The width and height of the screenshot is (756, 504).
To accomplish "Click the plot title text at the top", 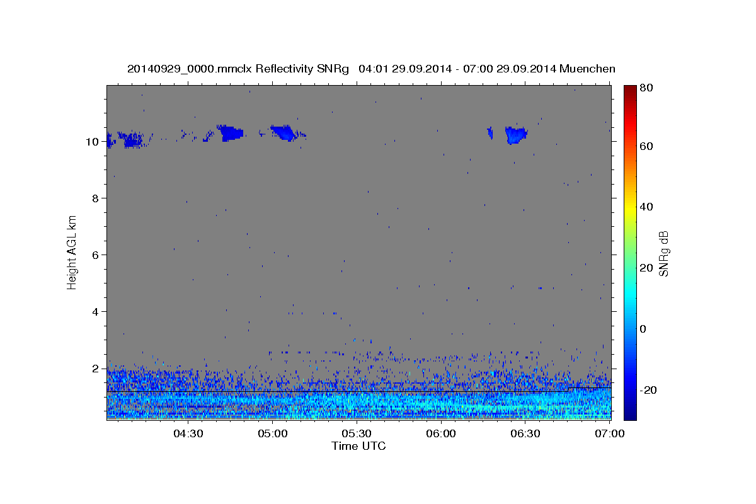I will point(371,69).
